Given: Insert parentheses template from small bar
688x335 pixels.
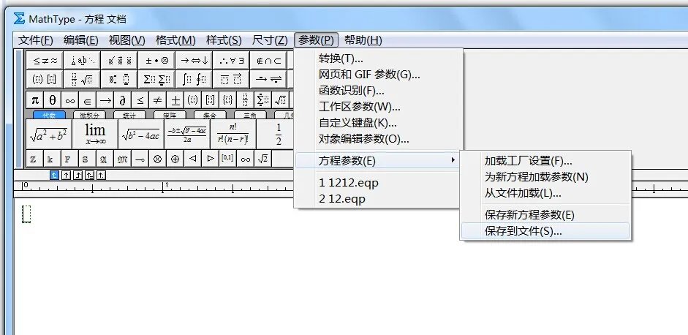Looking at the screenshot, I should [x=192, y=100].
